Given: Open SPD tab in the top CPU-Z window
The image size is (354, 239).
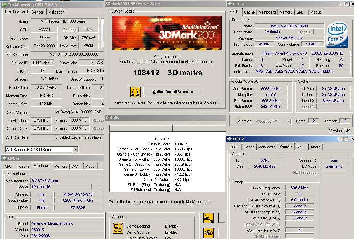Looking at the screenshot, I should click(300, 12).
